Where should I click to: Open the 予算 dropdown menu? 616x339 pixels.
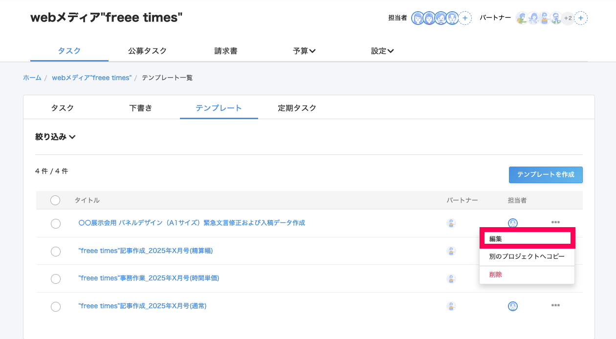pyautogui.click(x=304, y=51)
